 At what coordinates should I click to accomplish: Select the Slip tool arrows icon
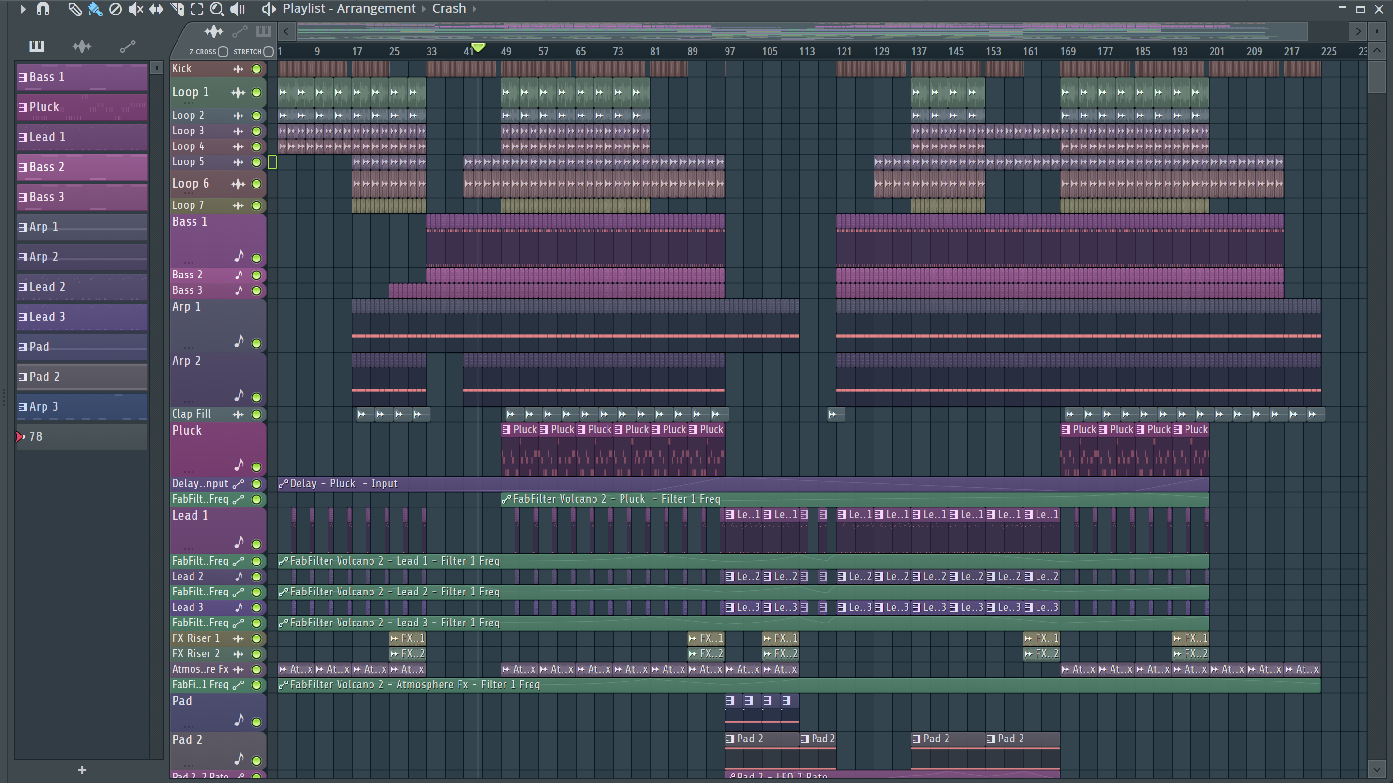coord(156,9)
